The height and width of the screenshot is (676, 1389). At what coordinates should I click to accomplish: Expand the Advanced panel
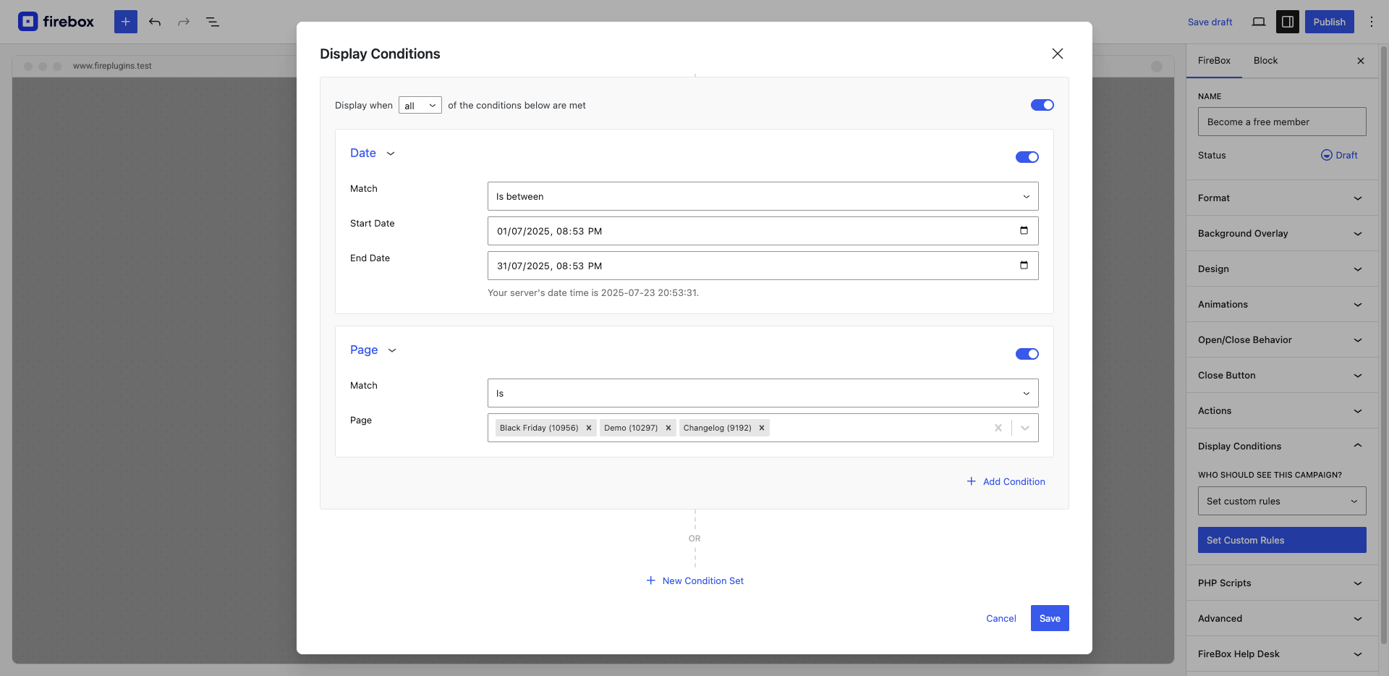[x=1282, y=619]
